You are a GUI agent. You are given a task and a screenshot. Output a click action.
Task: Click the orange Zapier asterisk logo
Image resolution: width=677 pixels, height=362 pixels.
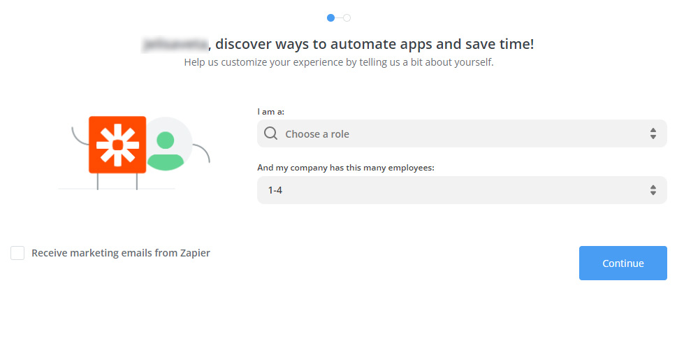(x=117, y=145)
